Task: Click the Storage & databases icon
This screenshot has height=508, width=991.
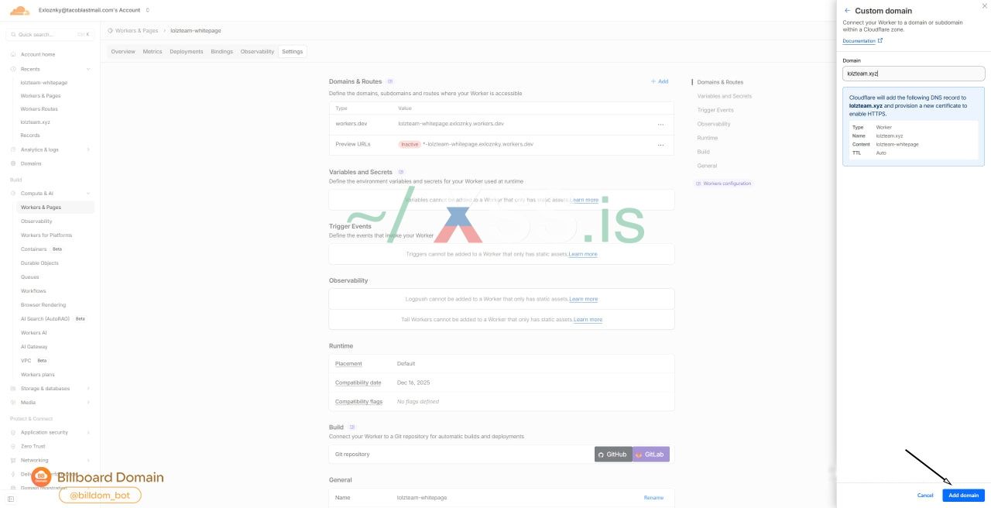Action: click(13, 389)
